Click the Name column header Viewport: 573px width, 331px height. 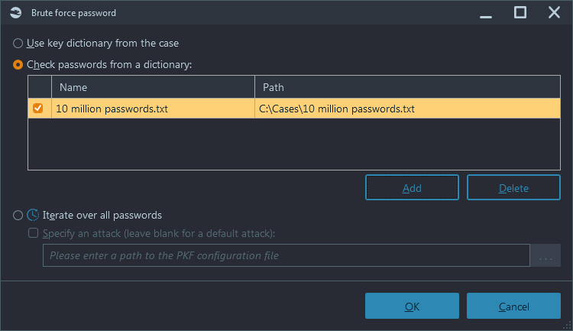coord(153,87)
